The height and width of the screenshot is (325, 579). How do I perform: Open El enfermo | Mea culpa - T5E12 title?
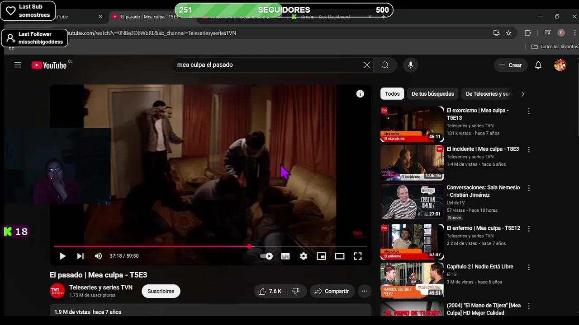coord(483,228)
